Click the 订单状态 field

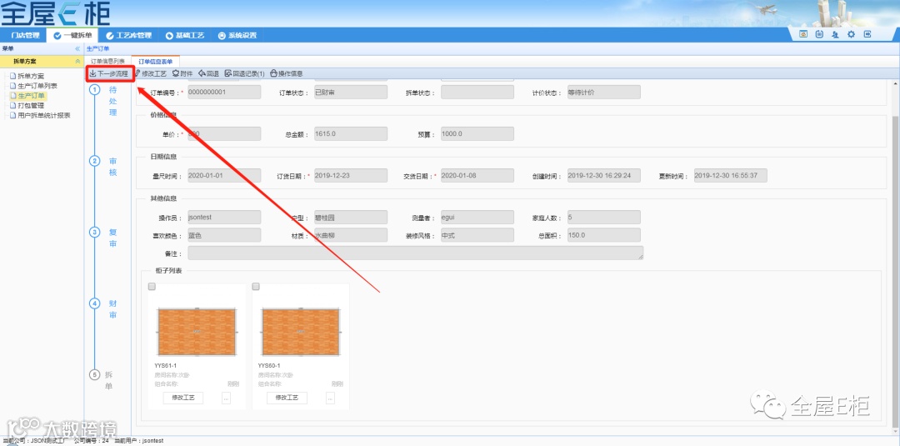(x=350, y=92)
